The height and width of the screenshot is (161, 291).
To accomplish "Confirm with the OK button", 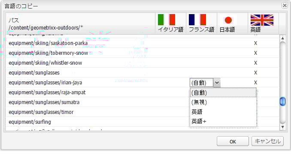I will 233,141.
